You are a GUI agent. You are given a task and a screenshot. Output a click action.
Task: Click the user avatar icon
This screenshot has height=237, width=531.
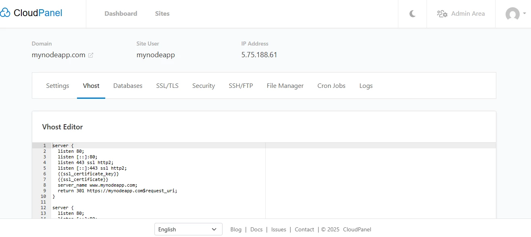tap(512, 14)
